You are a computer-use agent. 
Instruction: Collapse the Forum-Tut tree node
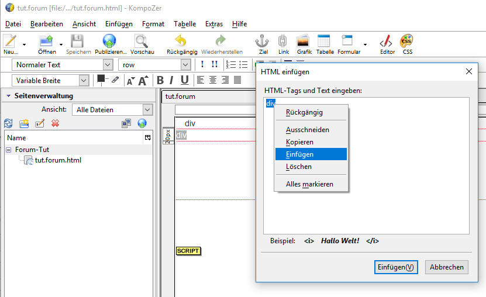click(9, 150)
